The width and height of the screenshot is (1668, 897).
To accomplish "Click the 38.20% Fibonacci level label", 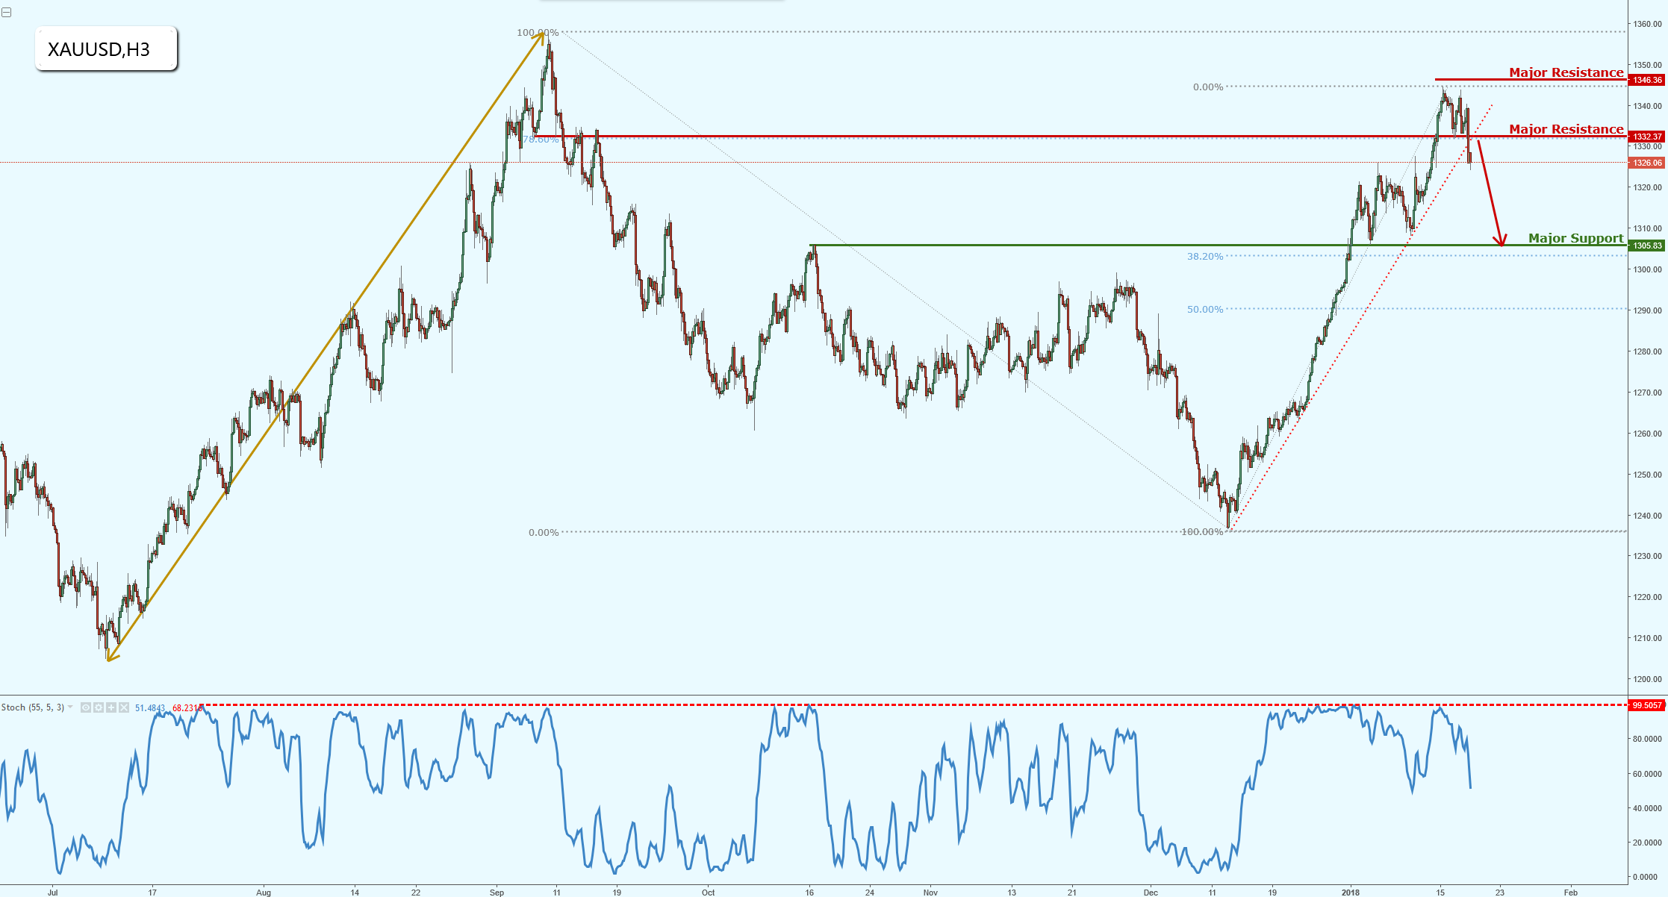I will (x=1205, y=257).
